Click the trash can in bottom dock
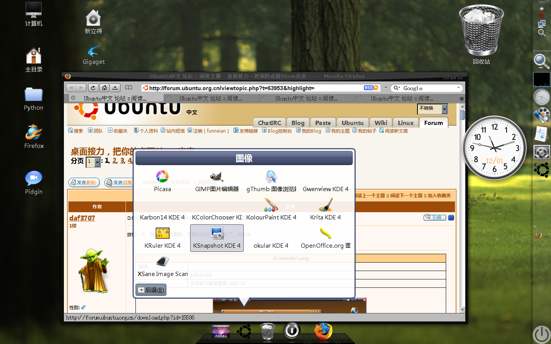 click(268, 331)
